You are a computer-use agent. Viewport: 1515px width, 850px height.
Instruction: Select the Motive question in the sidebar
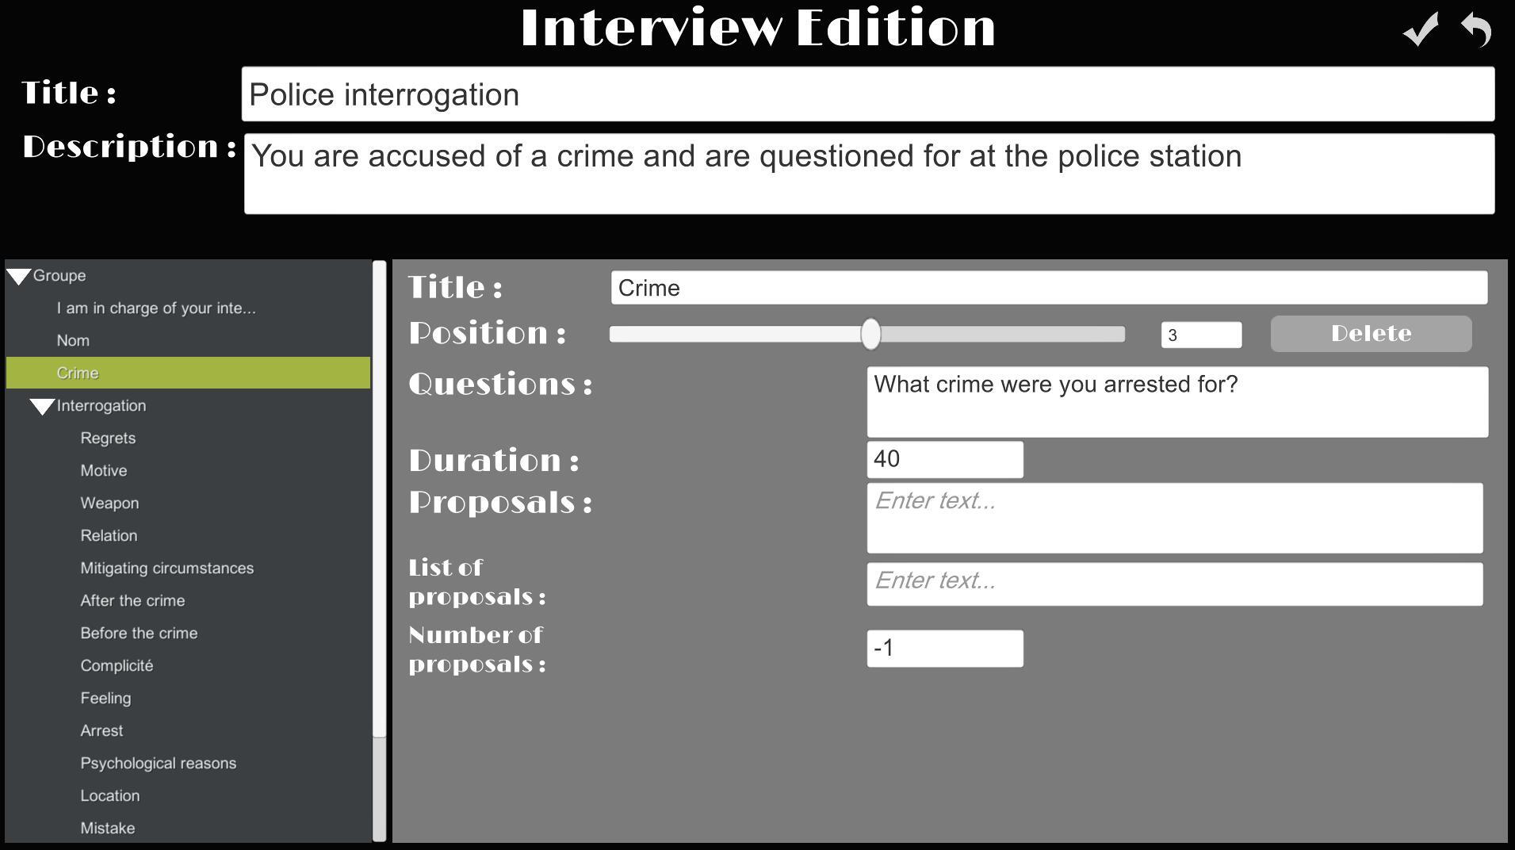[103, 470]
